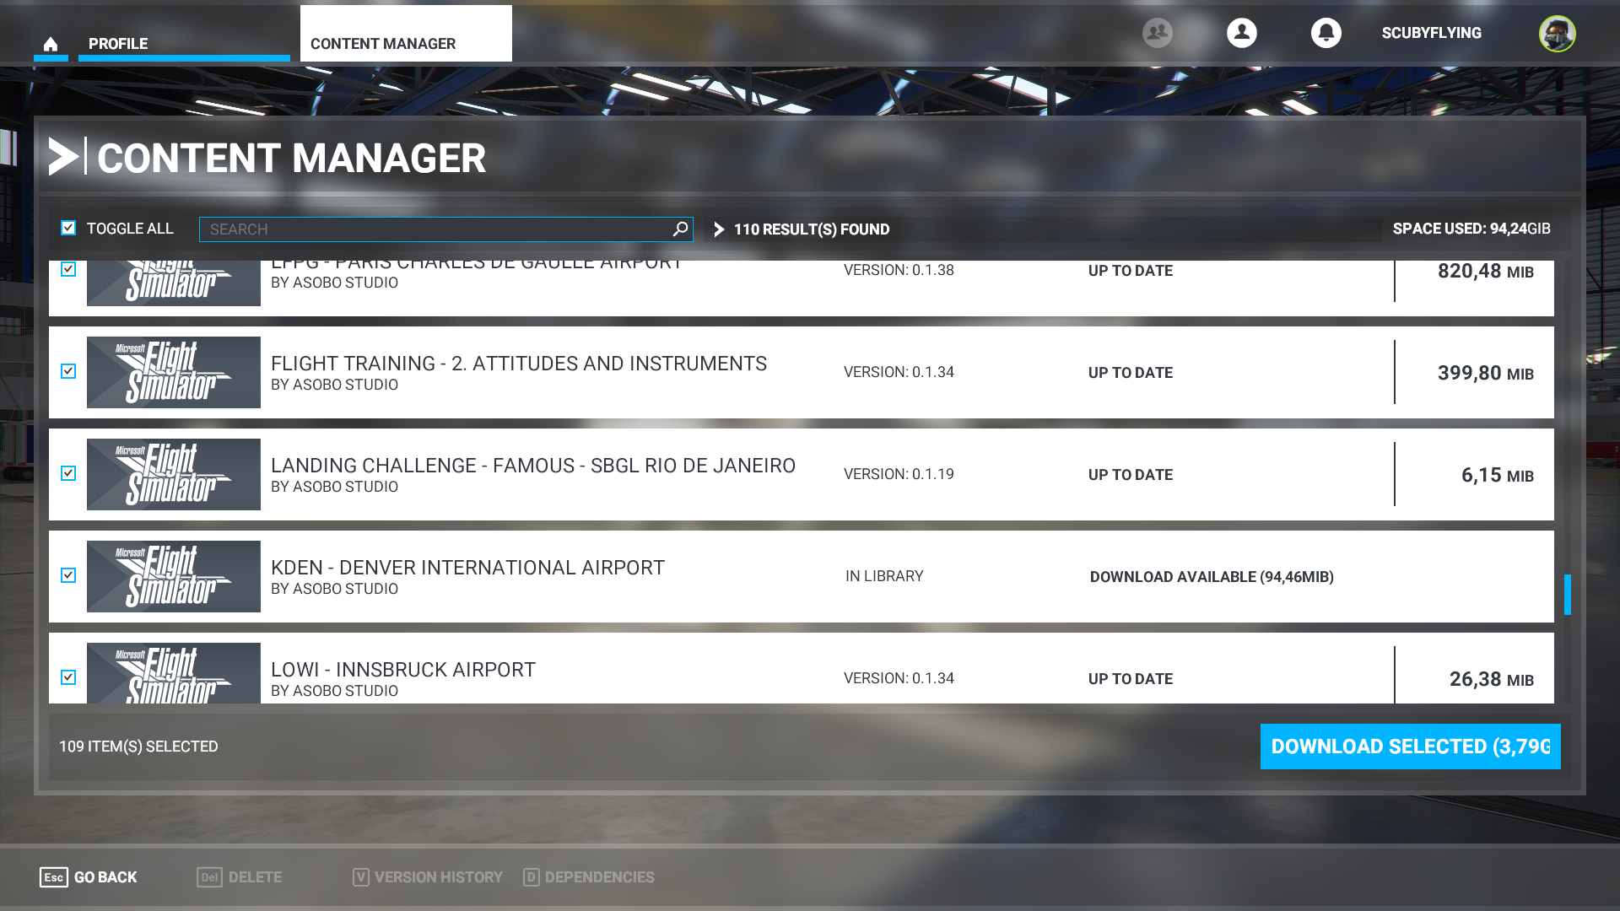Click 'Up to date' status for LOWI Innsbruck
Screen dimensions: 1620x911
pos(1131,679)
